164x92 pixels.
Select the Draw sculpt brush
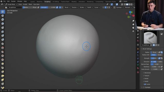click(x=3, y=12)
